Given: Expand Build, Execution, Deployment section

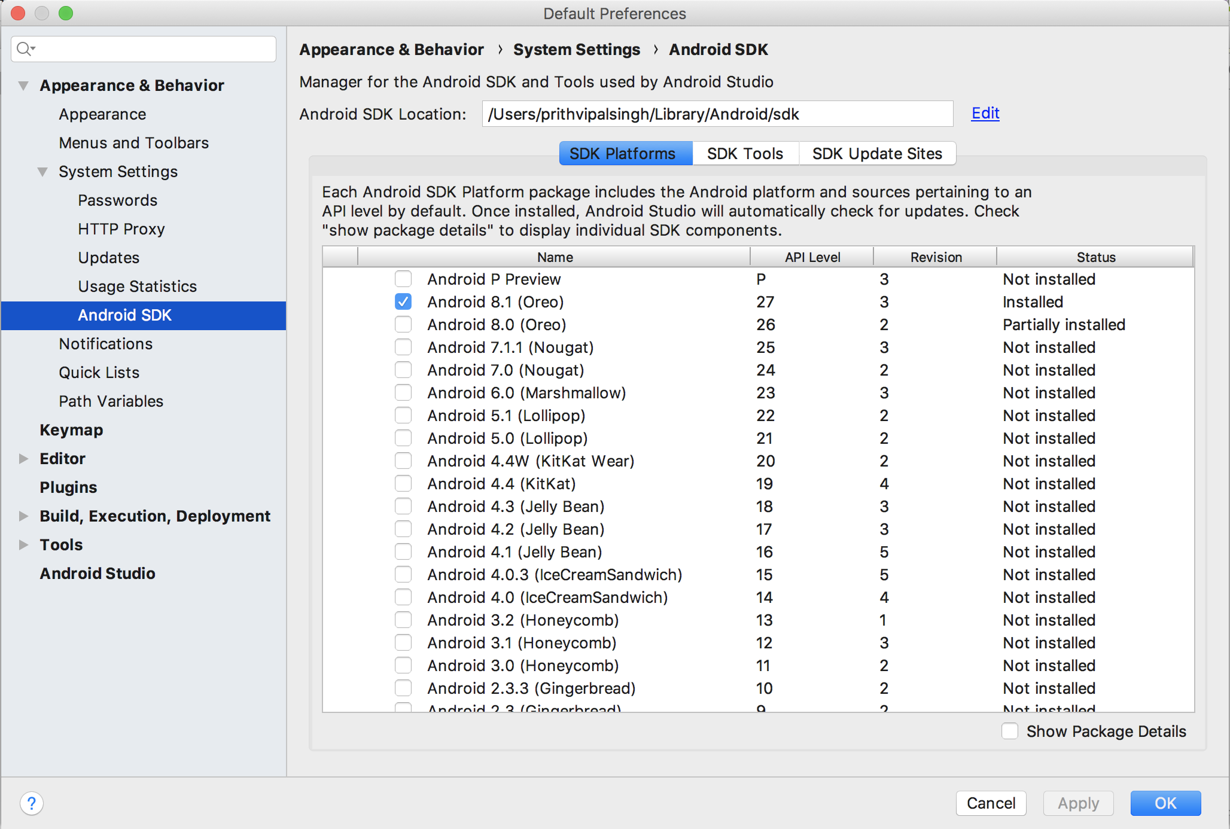Looking at the screenshot, I should click(23, 516).
